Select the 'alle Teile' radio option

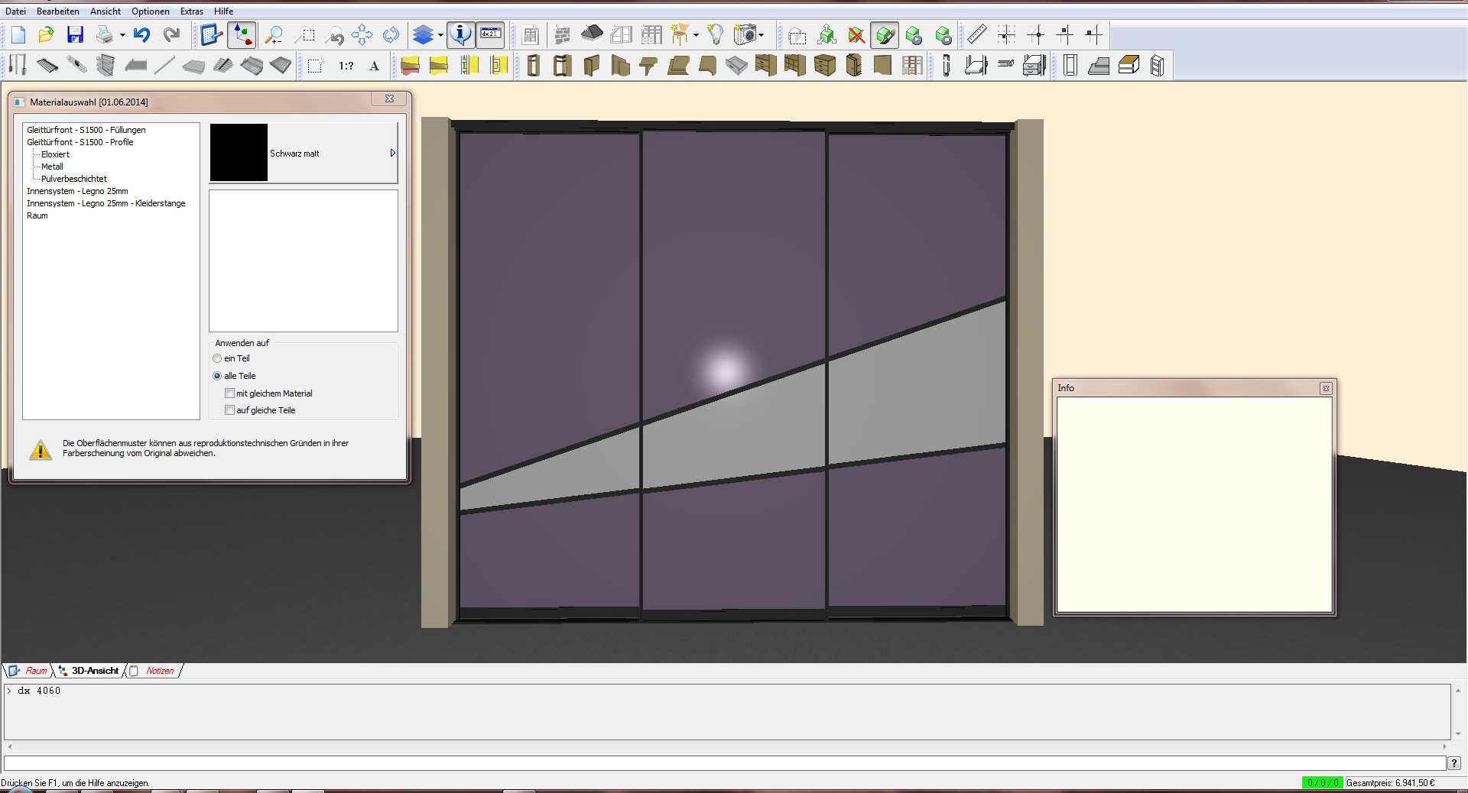(218, 376)
